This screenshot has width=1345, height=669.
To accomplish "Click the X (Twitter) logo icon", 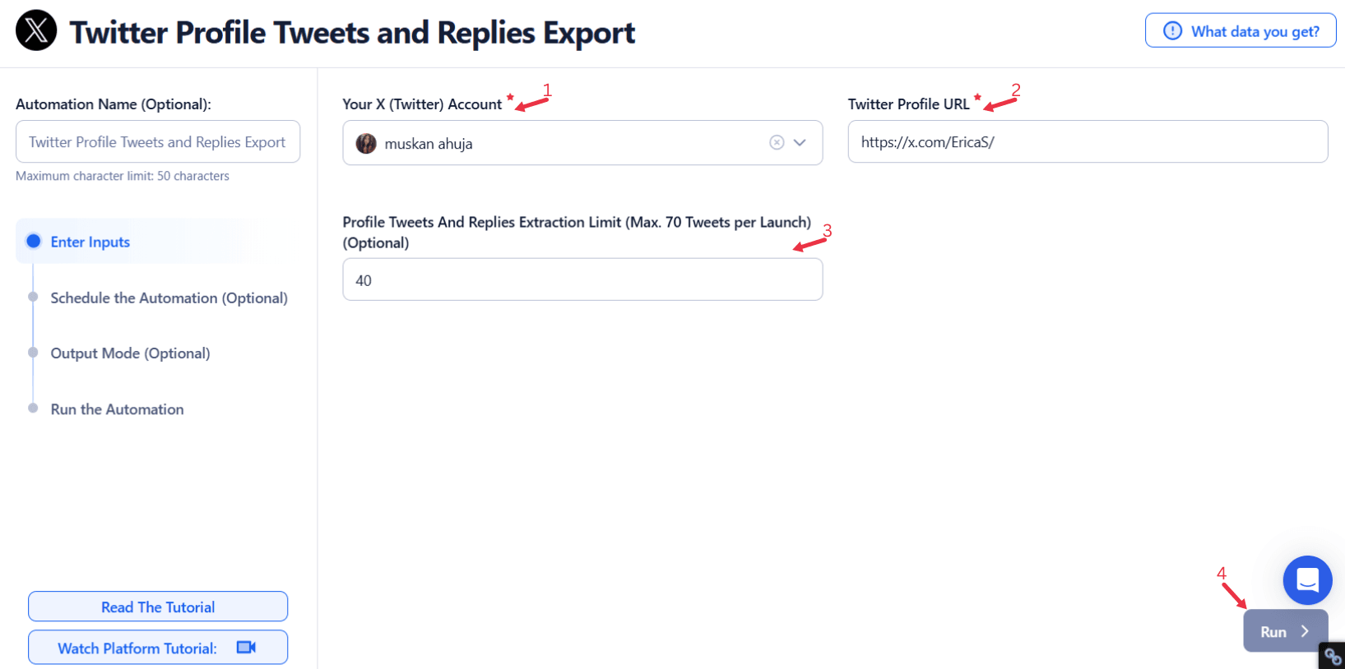I will click(x=36, y=31).
